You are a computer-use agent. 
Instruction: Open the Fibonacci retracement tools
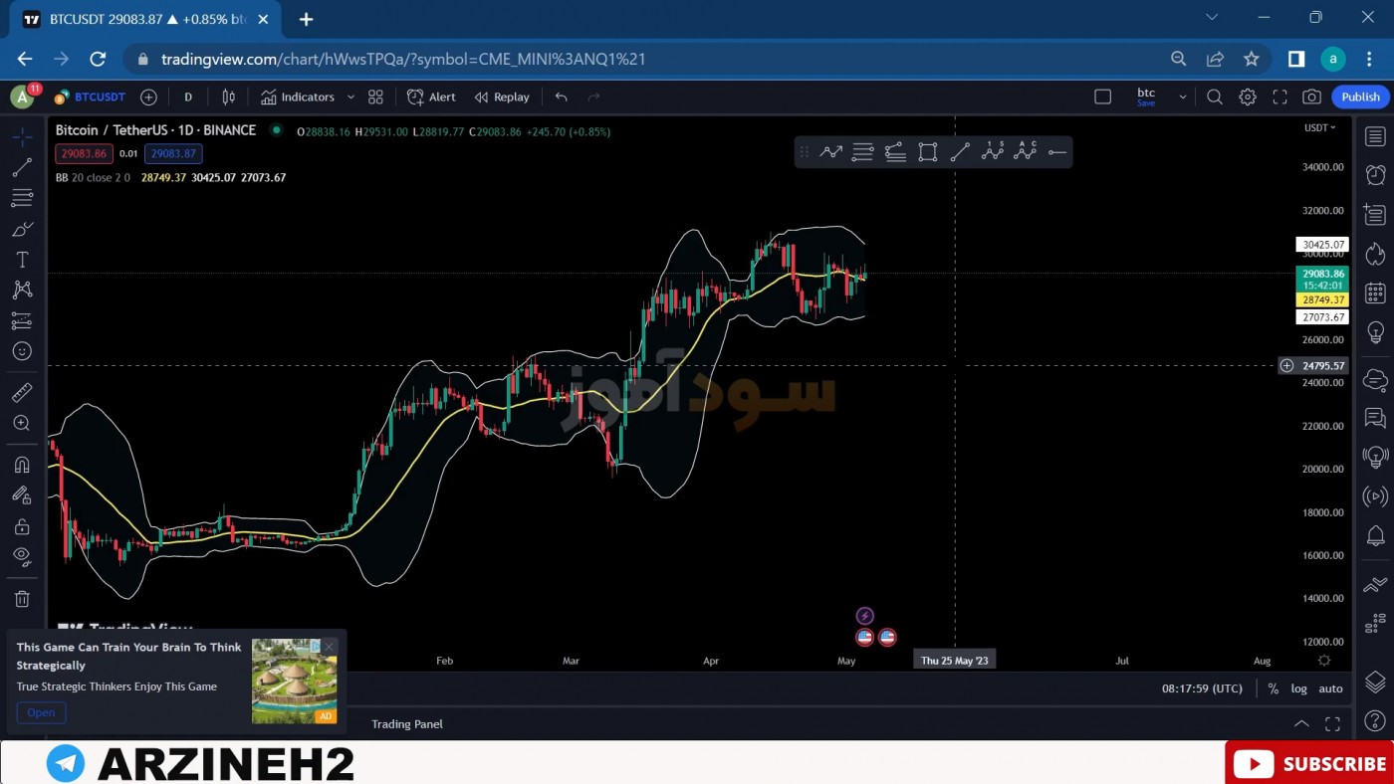[x=22, y=198]
